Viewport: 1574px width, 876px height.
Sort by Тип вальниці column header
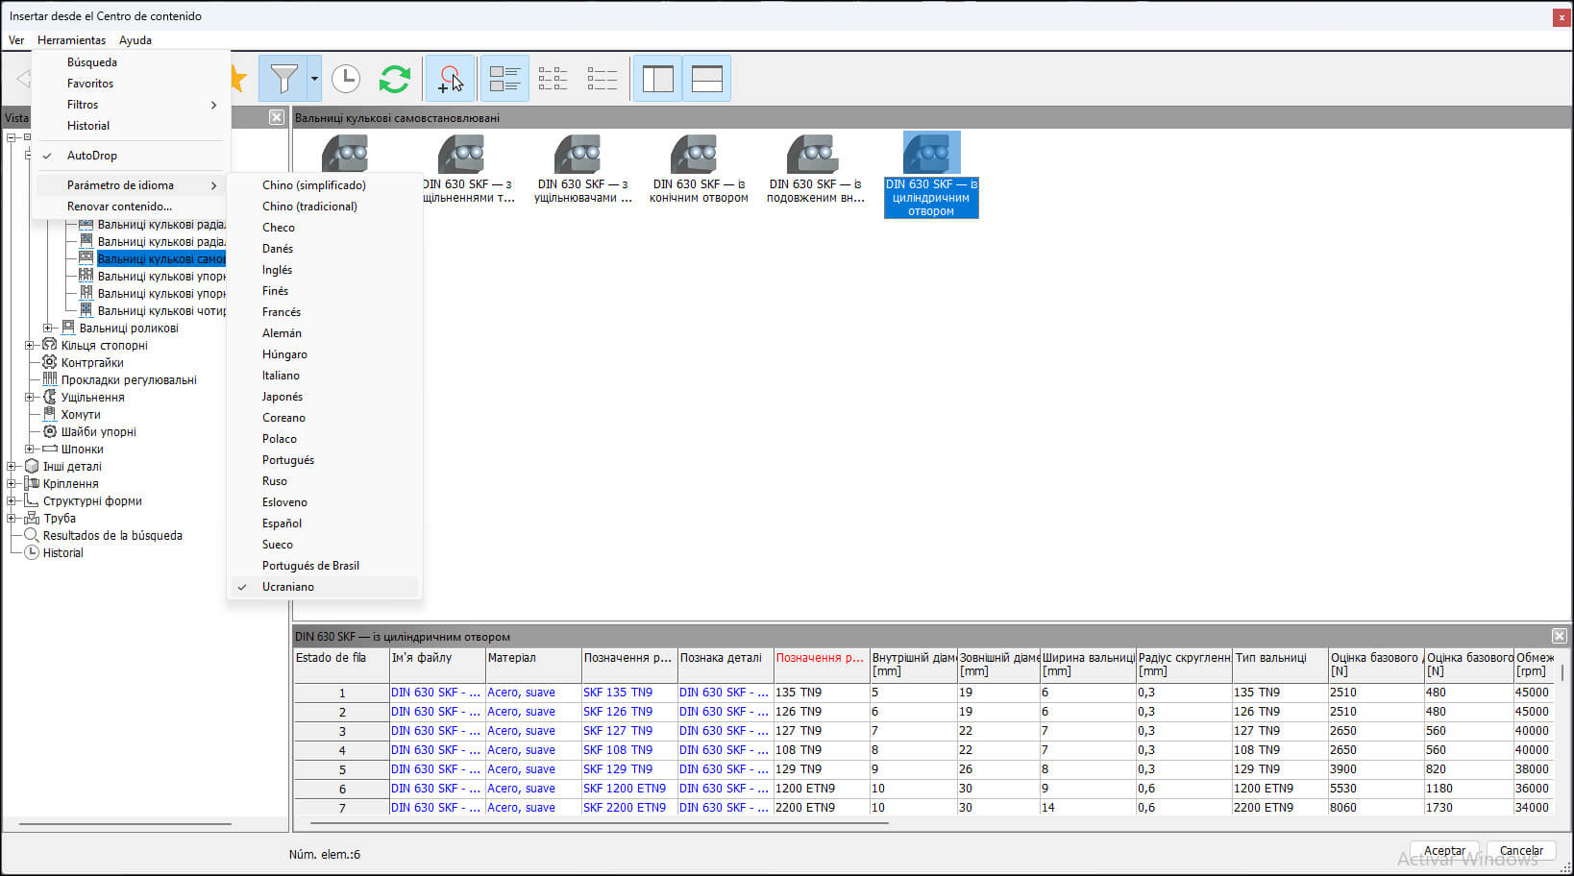tap(1280, 665)
